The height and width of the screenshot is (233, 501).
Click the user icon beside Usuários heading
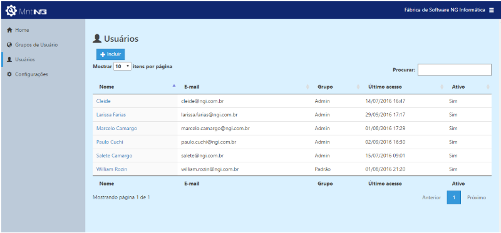(97, 39)
